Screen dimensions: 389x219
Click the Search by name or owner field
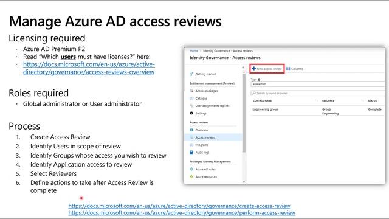pyautogui.click(x=318, y=93)
